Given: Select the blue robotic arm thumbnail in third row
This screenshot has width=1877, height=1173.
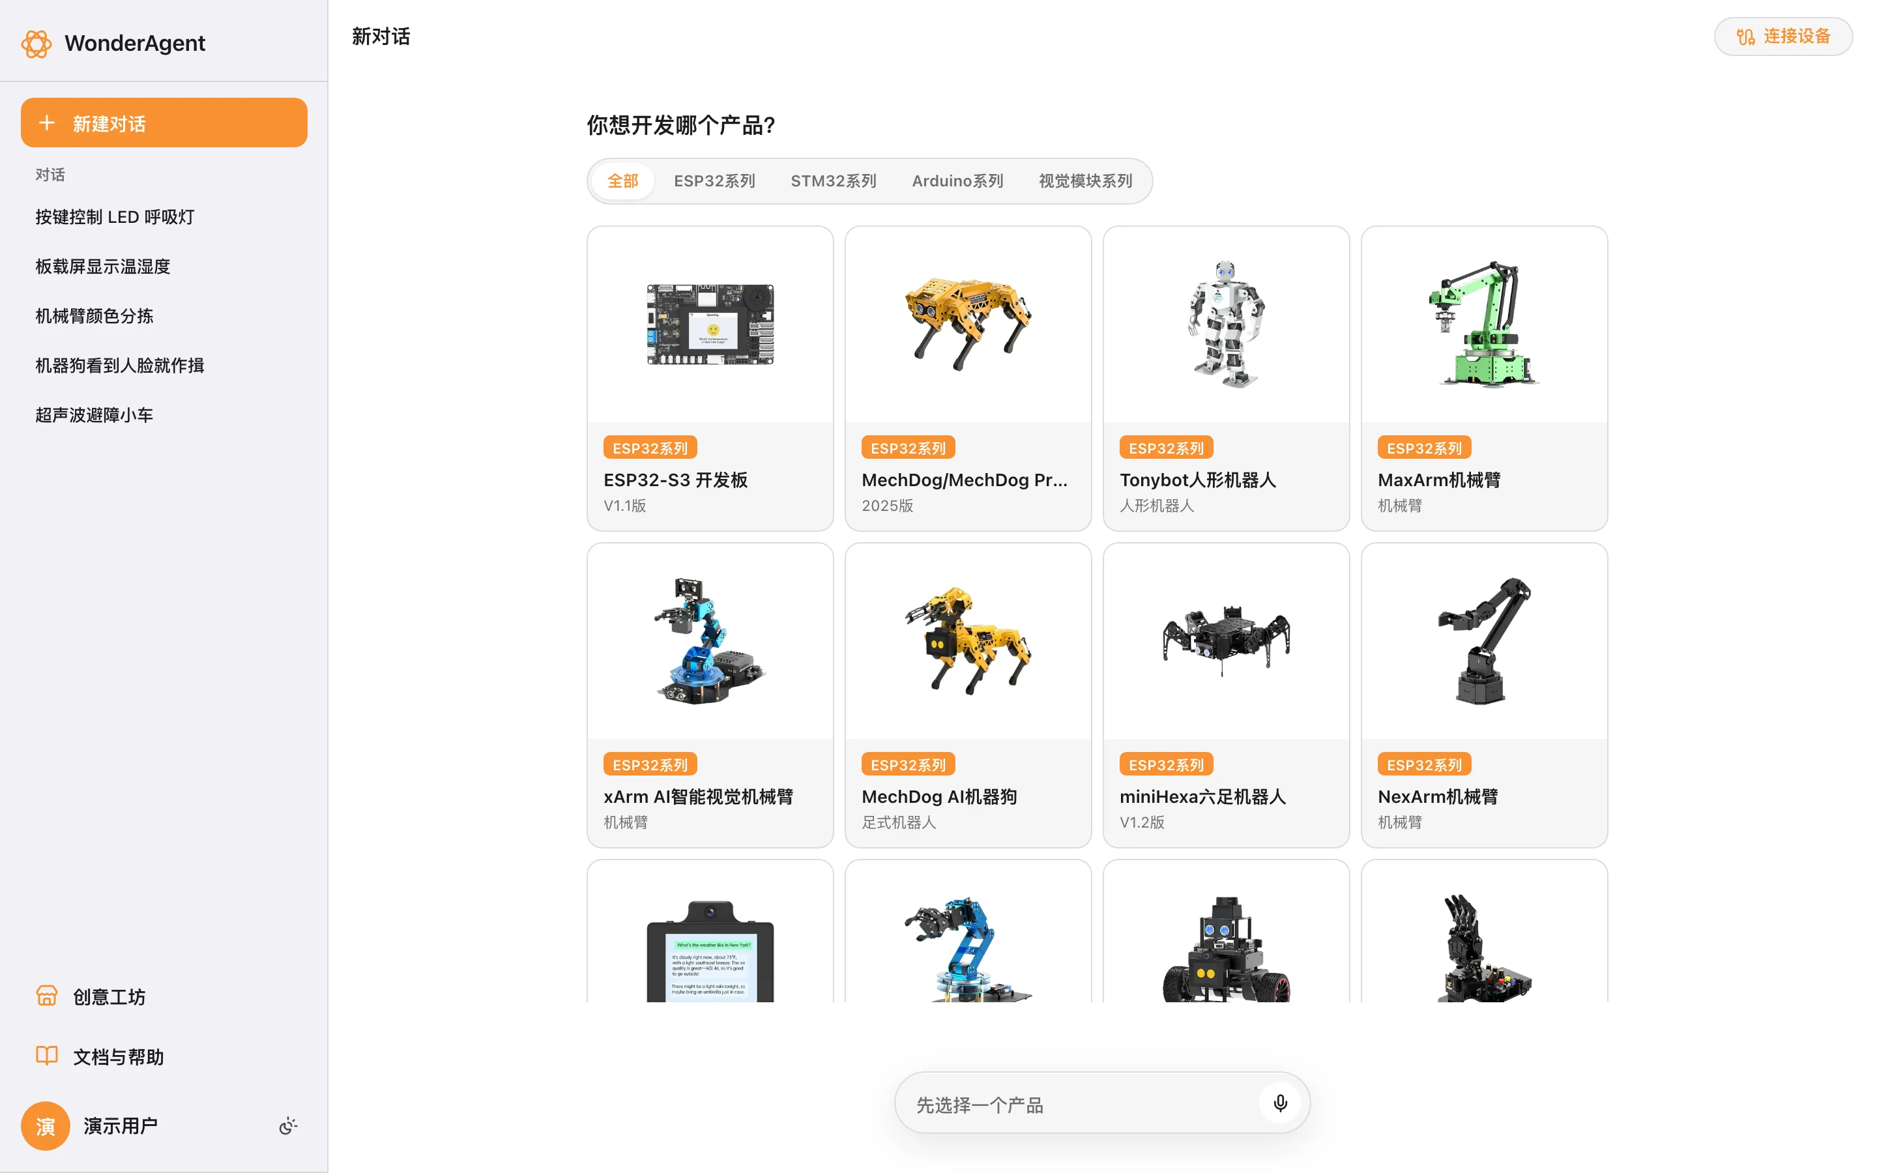Looking at the screenshot, I should point(968,948).
